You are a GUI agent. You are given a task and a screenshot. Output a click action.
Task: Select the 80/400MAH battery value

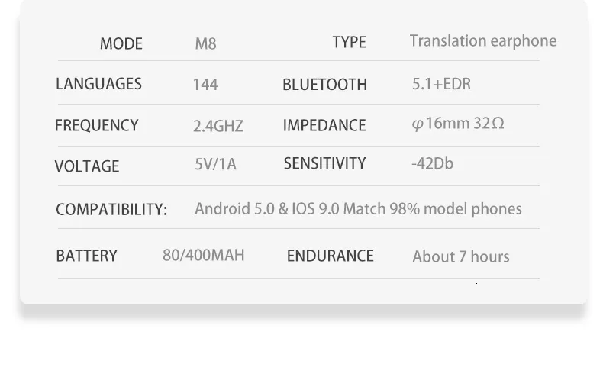tap(204, 256)
